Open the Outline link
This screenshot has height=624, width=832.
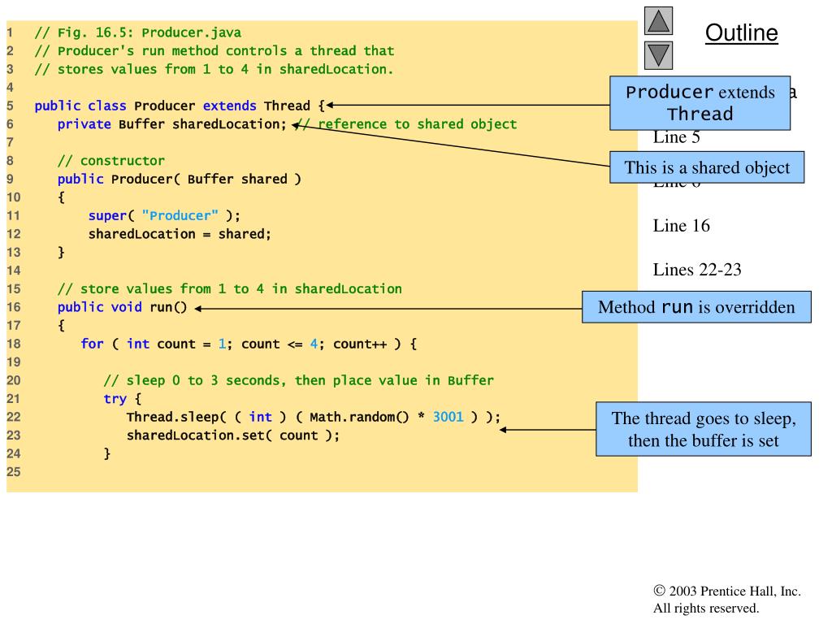pos(741,32)
